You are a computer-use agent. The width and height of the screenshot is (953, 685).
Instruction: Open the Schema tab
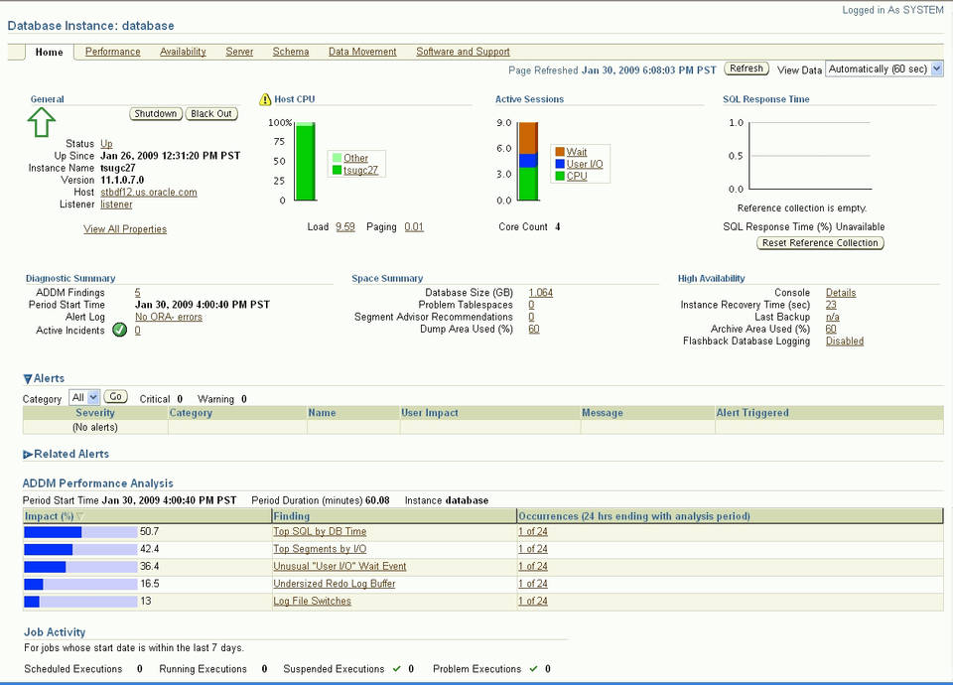coord(290,51)
